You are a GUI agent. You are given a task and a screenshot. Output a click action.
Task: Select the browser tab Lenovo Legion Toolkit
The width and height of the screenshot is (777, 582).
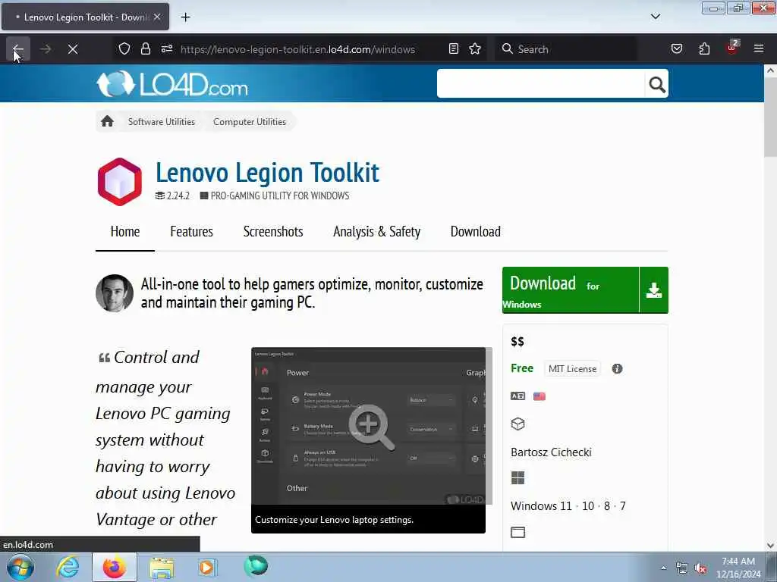coord(85,17)
